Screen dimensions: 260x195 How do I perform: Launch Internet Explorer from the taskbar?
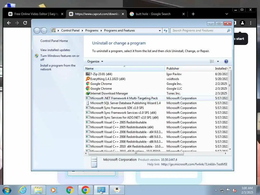23,190
